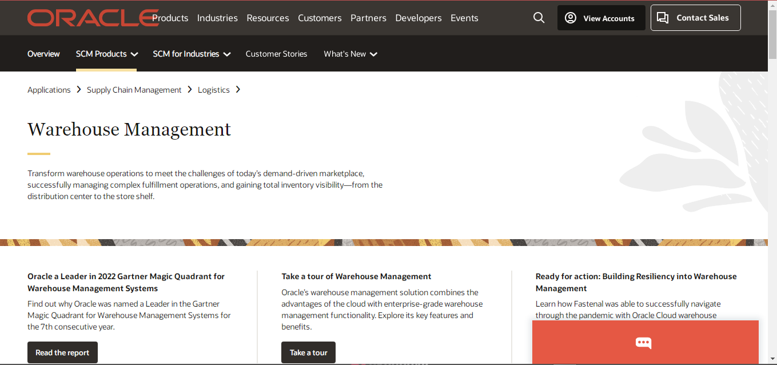Open the Resources menu
This screenshot has width=777, height=365.
268,18
